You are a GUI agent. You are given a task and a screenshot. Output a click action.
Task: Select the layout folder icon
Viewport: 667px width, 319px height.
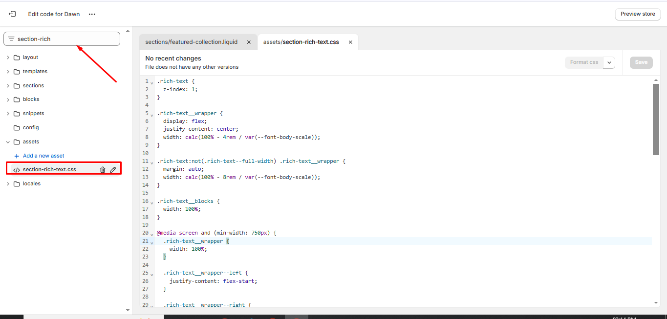pyautogui.click(x=17, y=58)
